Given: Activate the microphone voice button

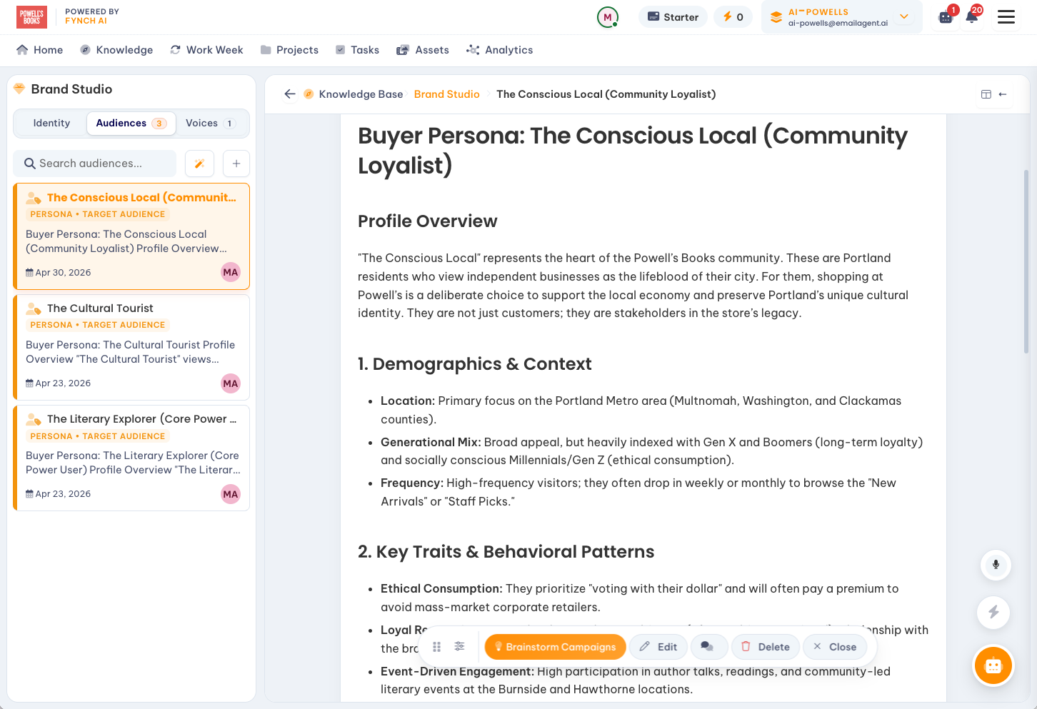Looking at the screenshot, I should pos(996,565).
